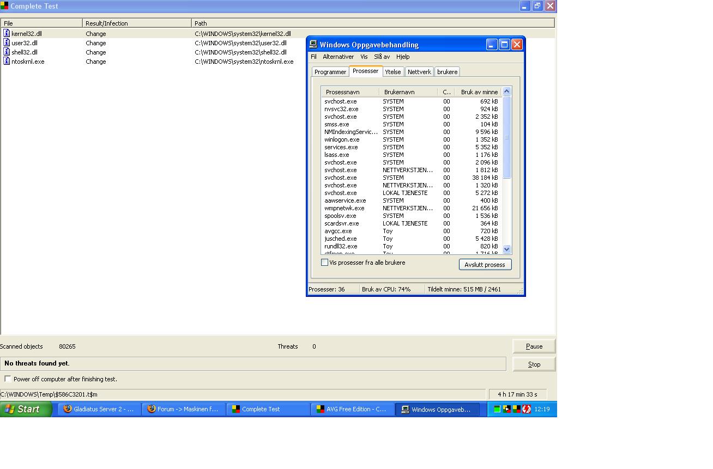Viewport: 713px width, 469px height.
Task: Select the lsass.exe process row
Action: (x=411, y=155)
